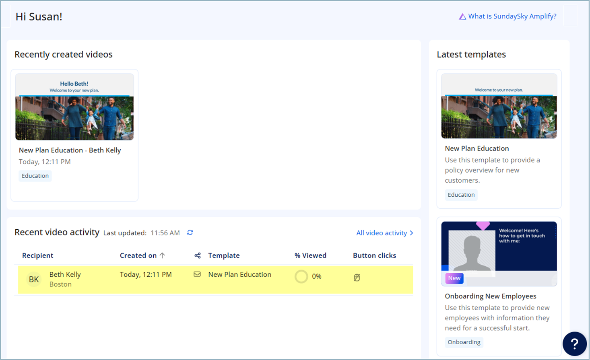Open the Template column header
The height and width of the screenshot is (360, 590).
pyautogui.click(x=224, y=255)
